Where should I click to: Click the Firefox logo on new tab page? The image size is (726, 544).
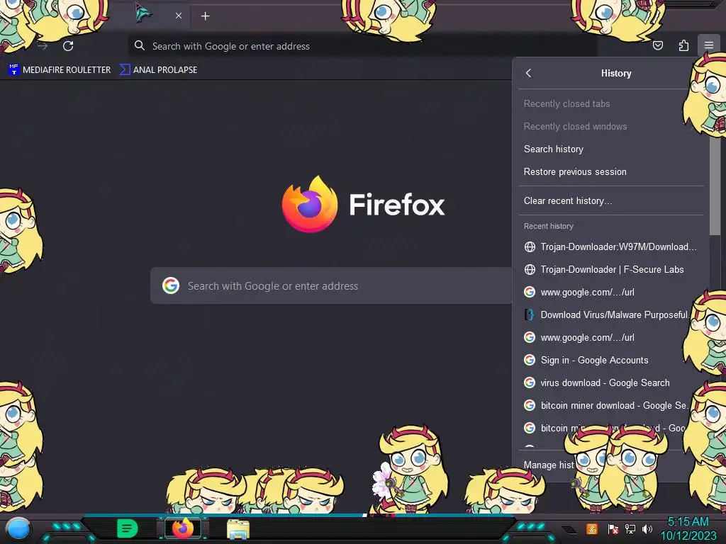tap(310, 204)
